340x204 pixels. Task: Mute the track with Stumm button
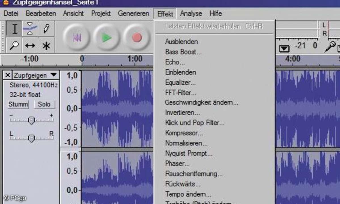pos(18,104)
